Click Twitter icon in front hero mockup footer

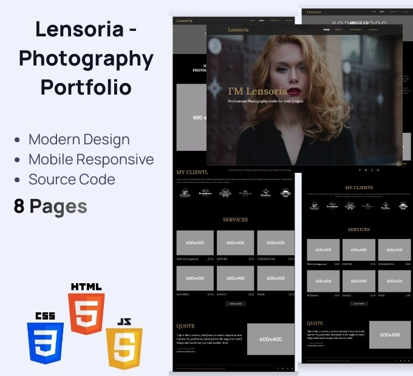click(366, 170)
